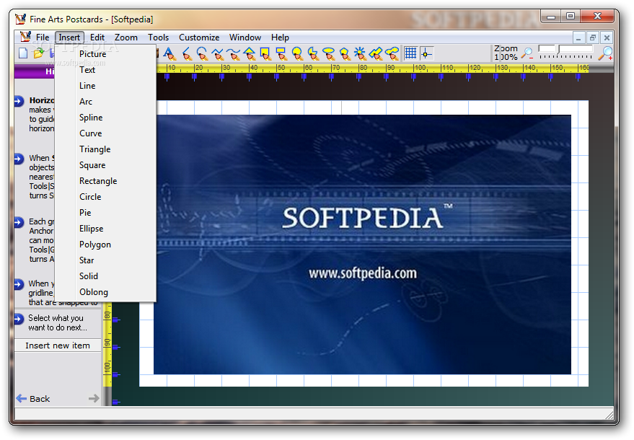634x440 pixels.
Task: Toggle the gridlines toolbar button
Action: [410, 53]
